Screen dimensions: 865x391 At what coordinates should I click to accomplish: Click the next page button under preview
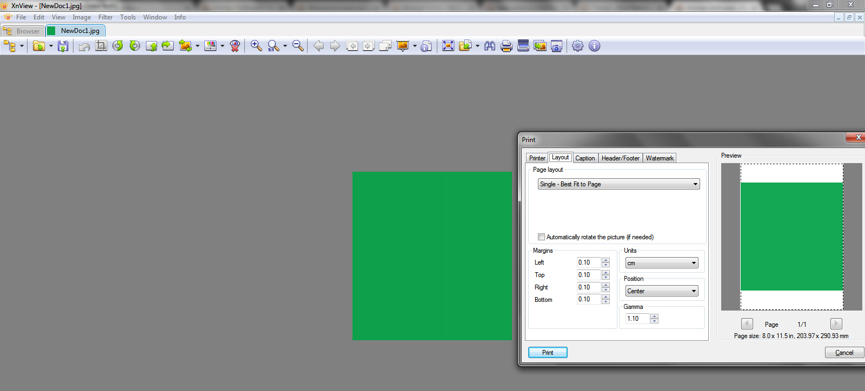[836, 324]
